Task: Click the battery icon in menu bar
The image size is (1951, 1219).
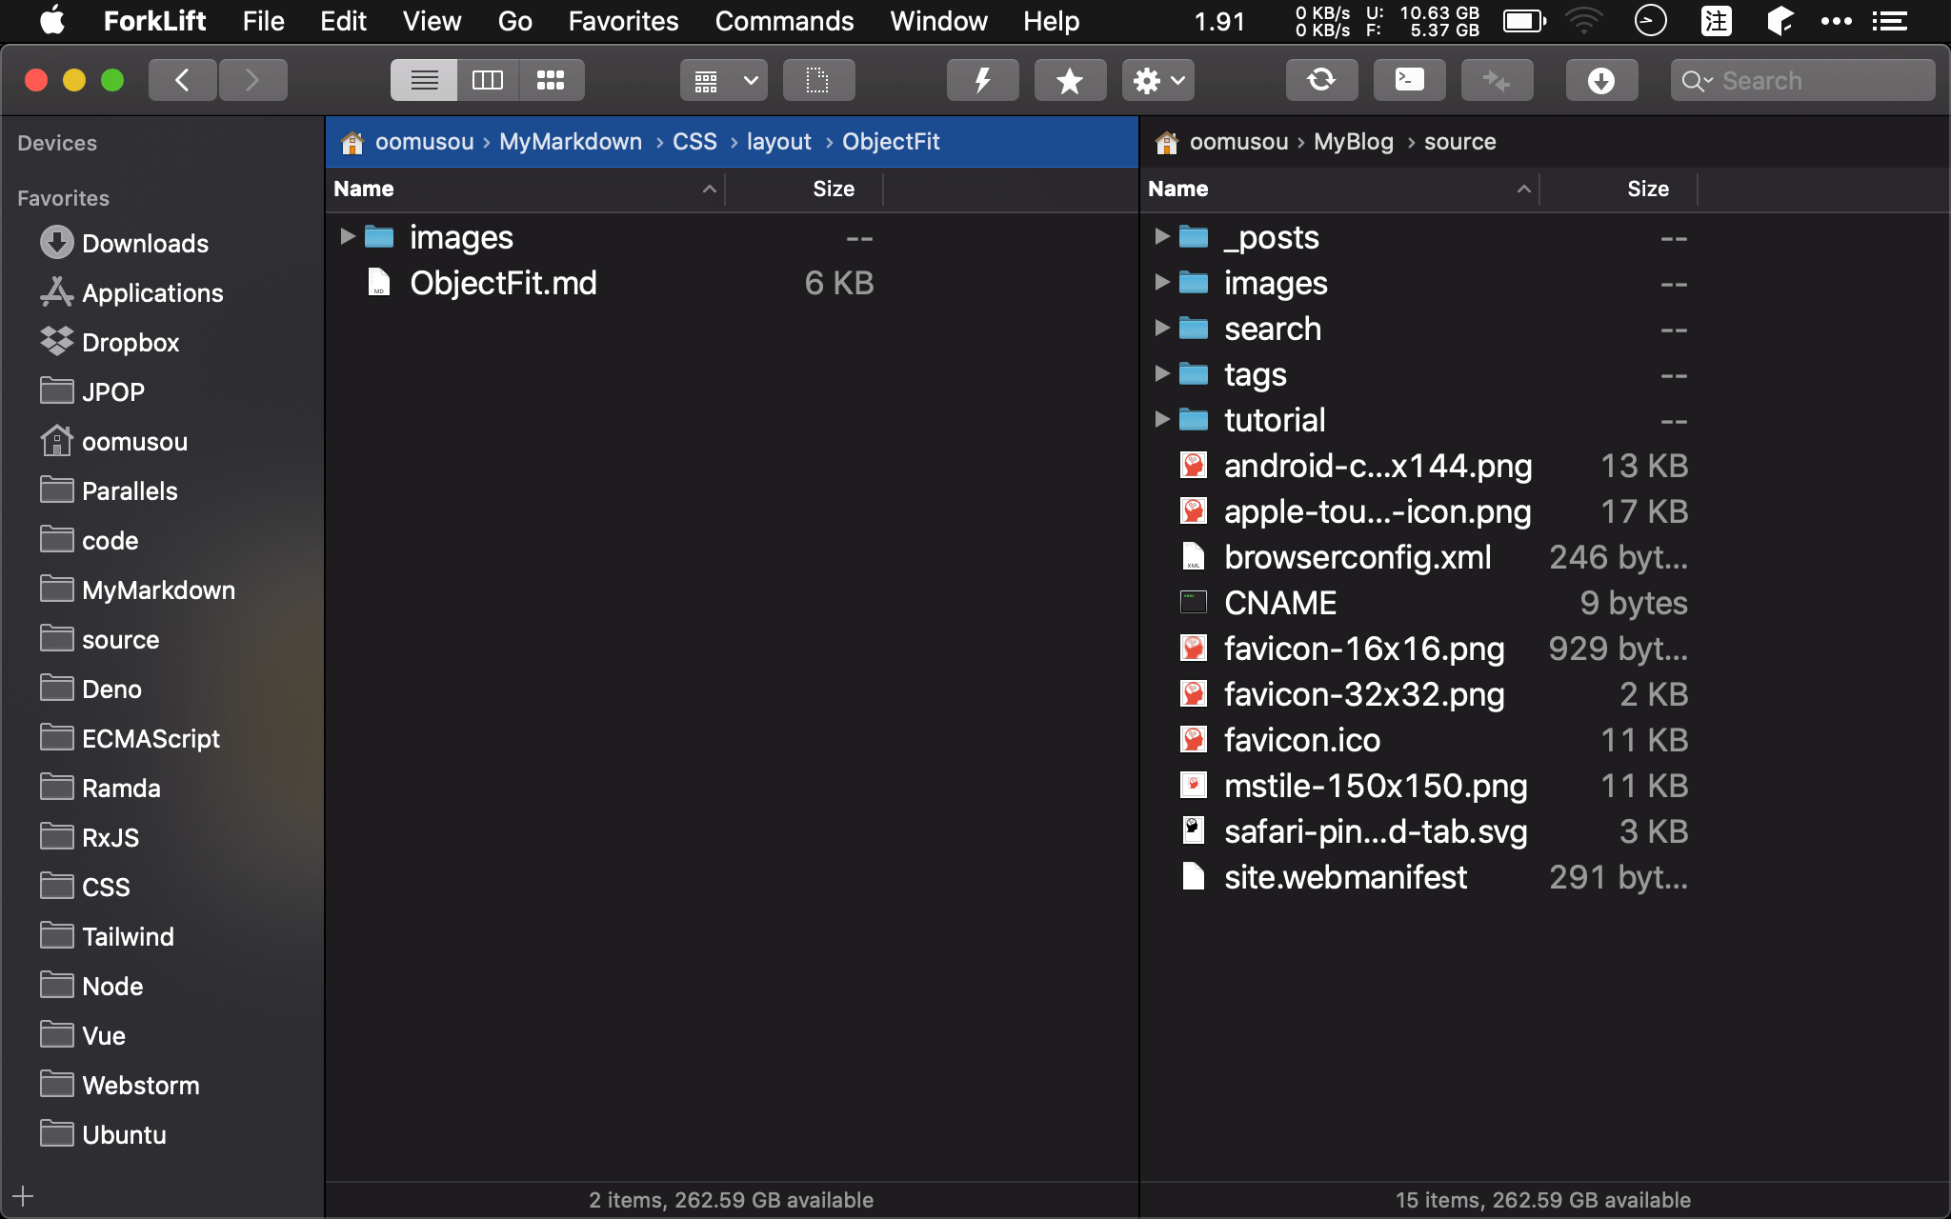Action: 1524,21
